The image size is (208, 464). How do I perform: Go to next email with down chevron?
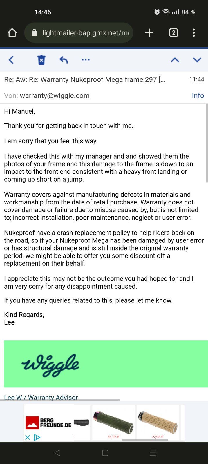click(197, 60)
